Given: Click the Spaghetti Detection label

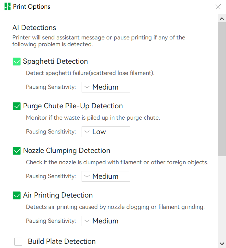Looking at the screenshot, I should [x=55, y=61].
